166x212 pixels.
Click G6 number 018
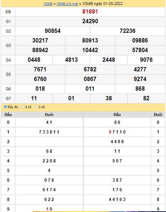40,89
